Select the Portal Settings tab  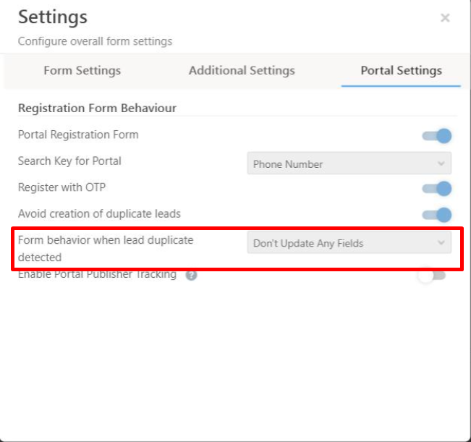tap(401, 71)
